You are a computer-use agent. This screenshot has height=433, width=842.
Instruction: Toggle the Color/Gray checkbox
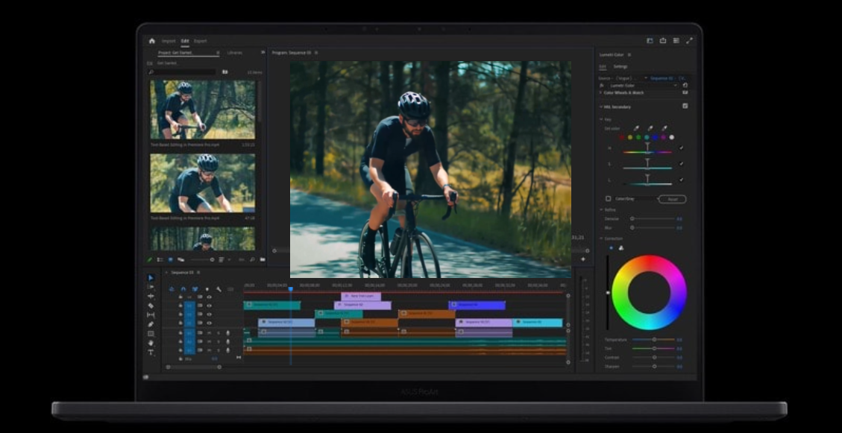(x=609, y=199)
